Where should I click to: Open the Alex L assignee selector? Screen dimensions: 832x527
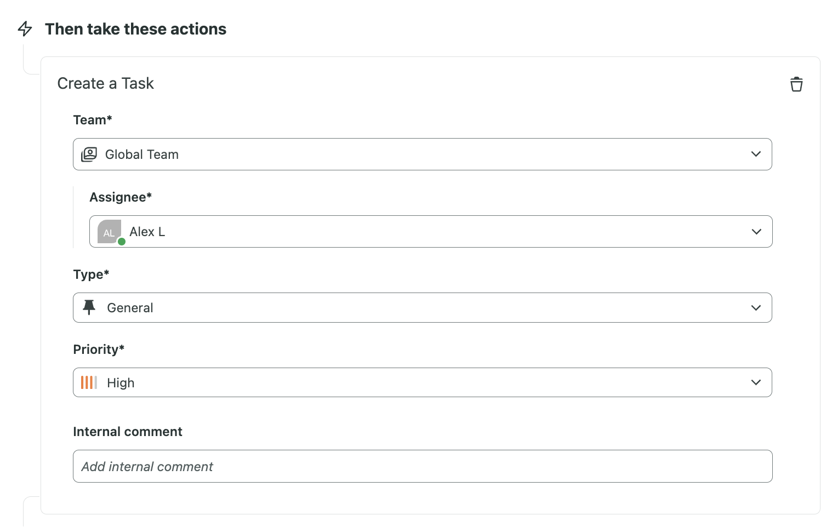click(431, 232)
